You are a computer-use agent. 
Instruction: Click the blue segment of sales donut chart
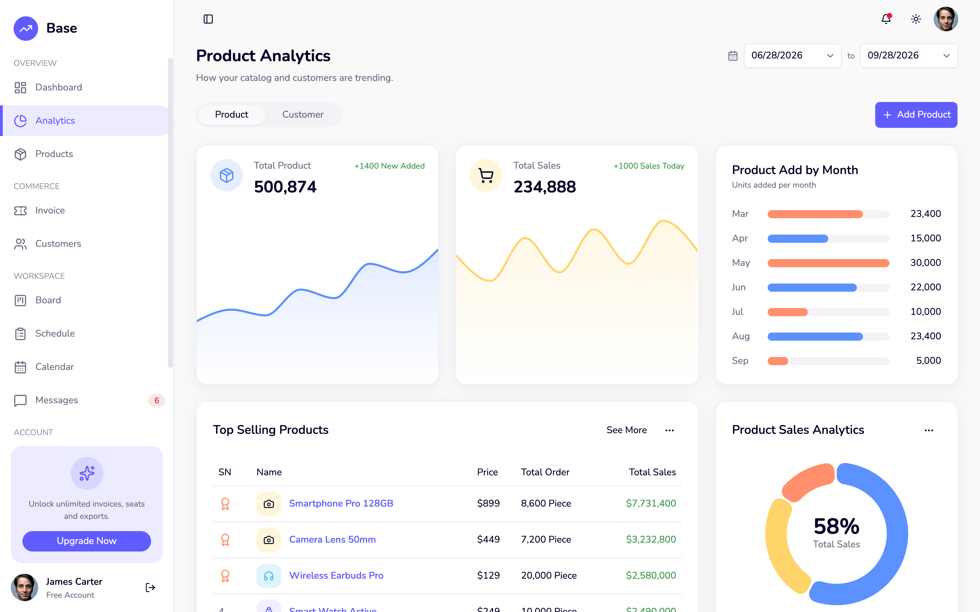(x=897, y=534)
